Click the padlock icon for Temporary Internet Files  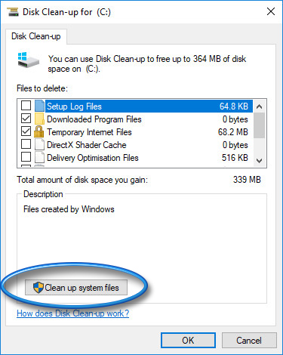(x=39, y=132)
